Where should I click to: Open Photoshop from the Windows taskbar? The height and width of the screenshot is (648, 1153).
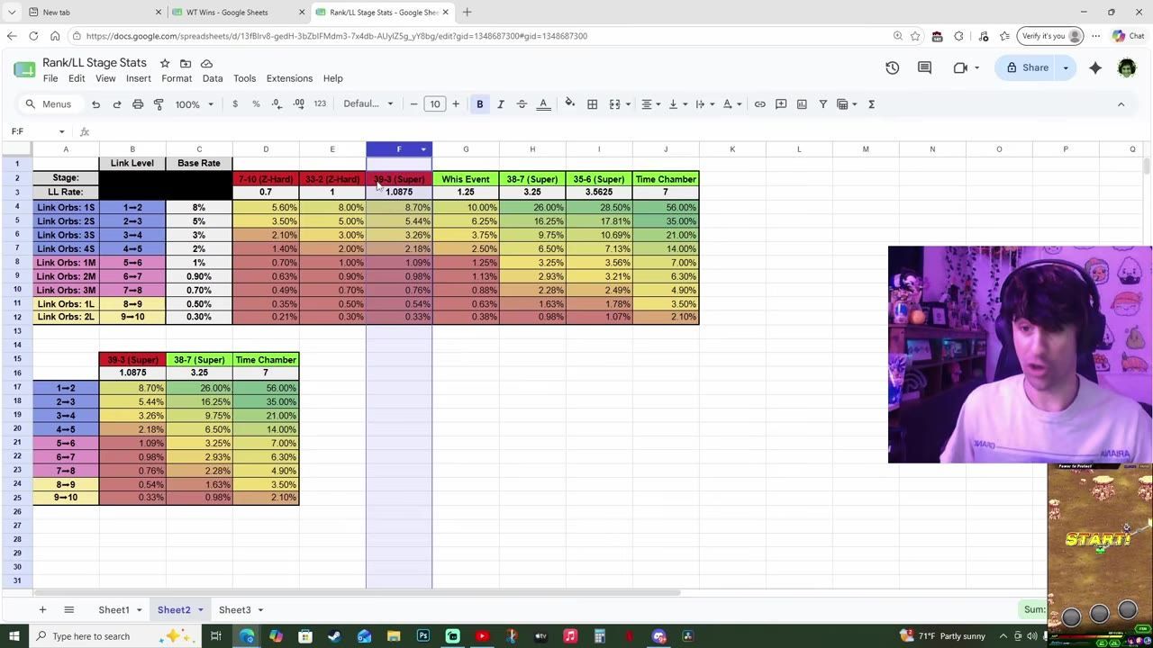coord(423,636)
